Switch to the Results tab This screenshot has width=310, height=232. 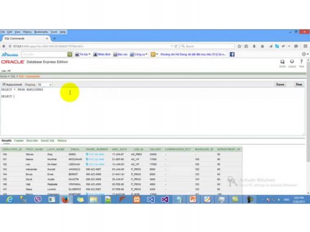pos(6,140)
